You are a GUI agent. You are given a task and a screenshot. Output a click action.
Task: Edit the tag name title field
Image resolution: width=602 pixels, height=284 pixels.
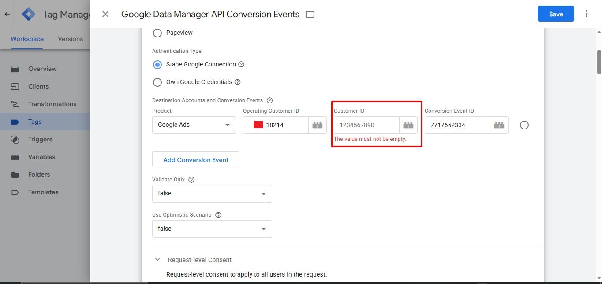[x=210, y=14]
